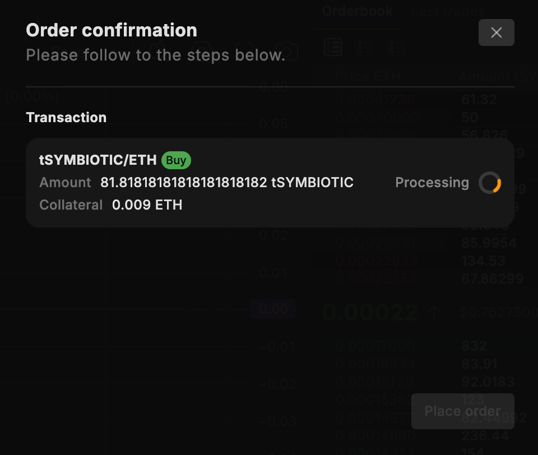This screenshot has width=538, height=455.
Task: Click the up arrow beside 0.00022 price
Action: (435, 312)
